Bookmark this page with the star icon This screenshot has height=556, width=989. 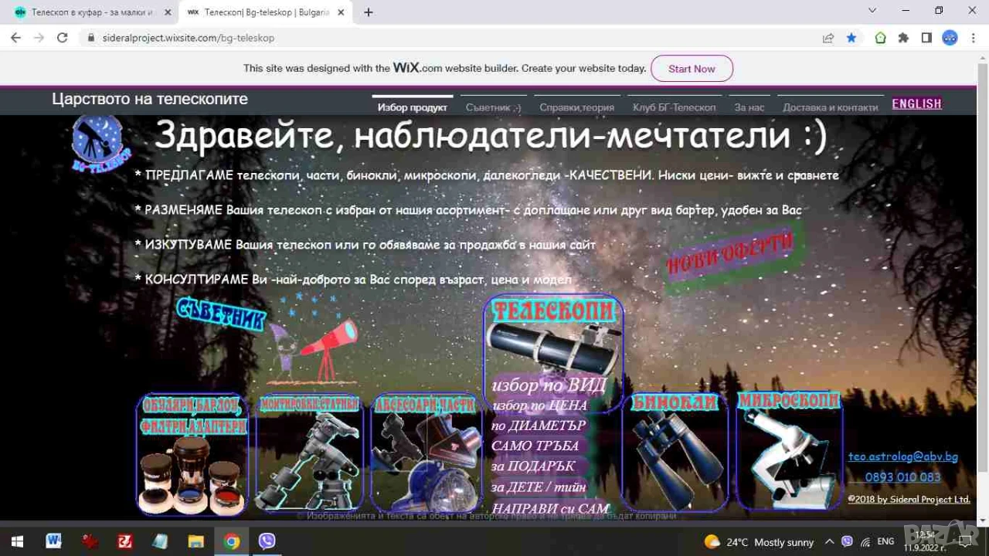point(851,37)
